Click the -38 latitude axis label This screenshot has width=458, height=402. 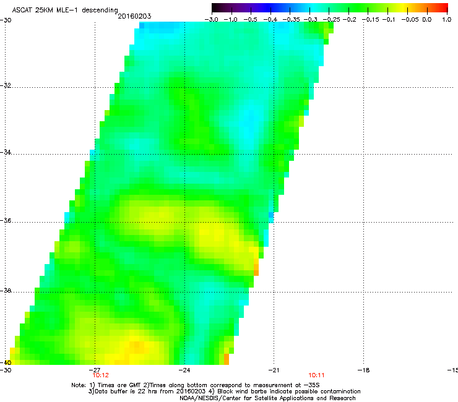click(x=6, y=291)
